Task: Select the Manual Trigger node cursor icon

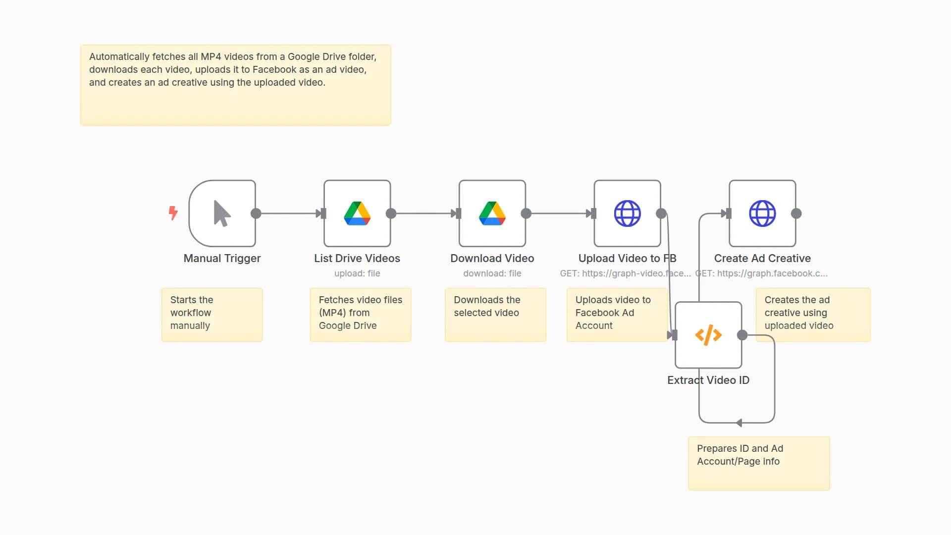Action: coord(222,214)
